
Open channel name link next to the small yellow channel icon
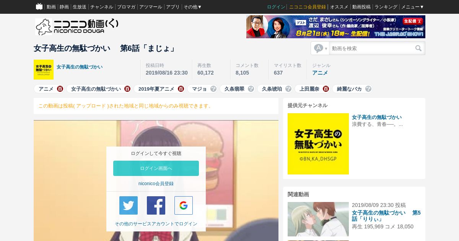click(80, 67)
